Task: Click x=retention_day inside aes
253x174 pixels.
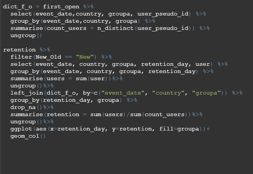Action: (78, 129)
